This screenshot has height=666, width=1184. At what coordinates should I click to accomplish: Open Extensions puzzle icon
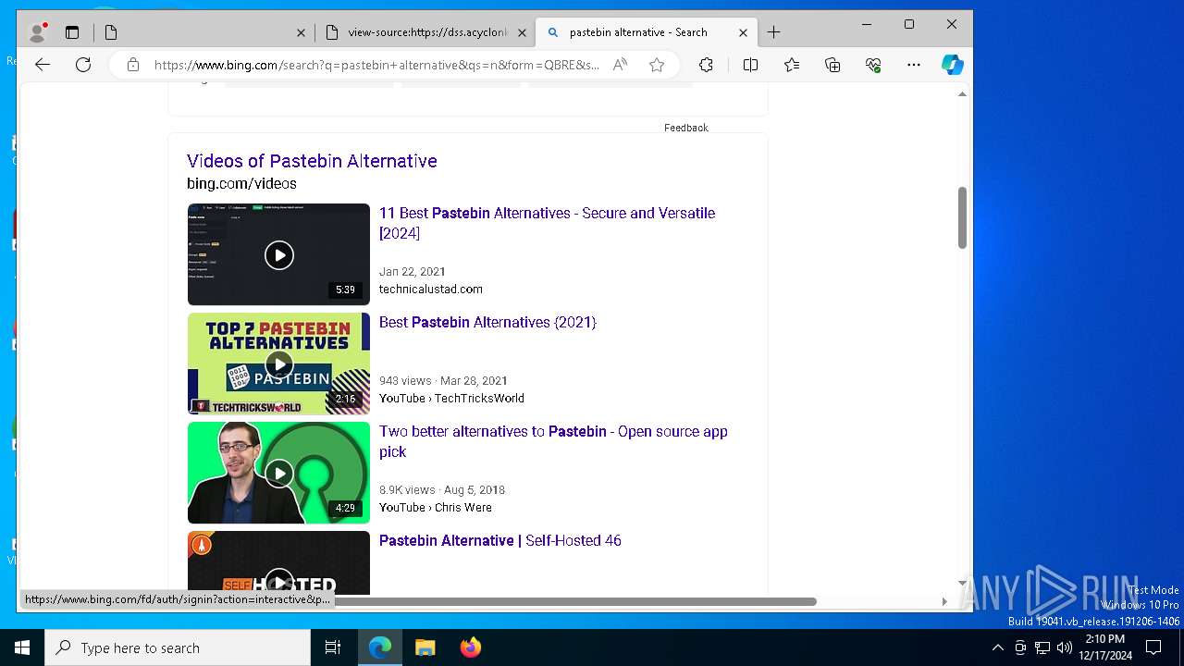[x=706, y=65]
